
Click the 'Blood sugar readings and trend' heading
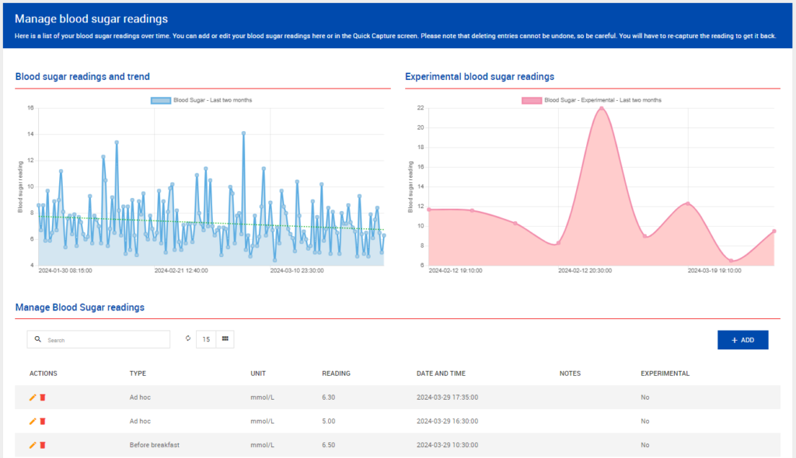pos(82,77)
